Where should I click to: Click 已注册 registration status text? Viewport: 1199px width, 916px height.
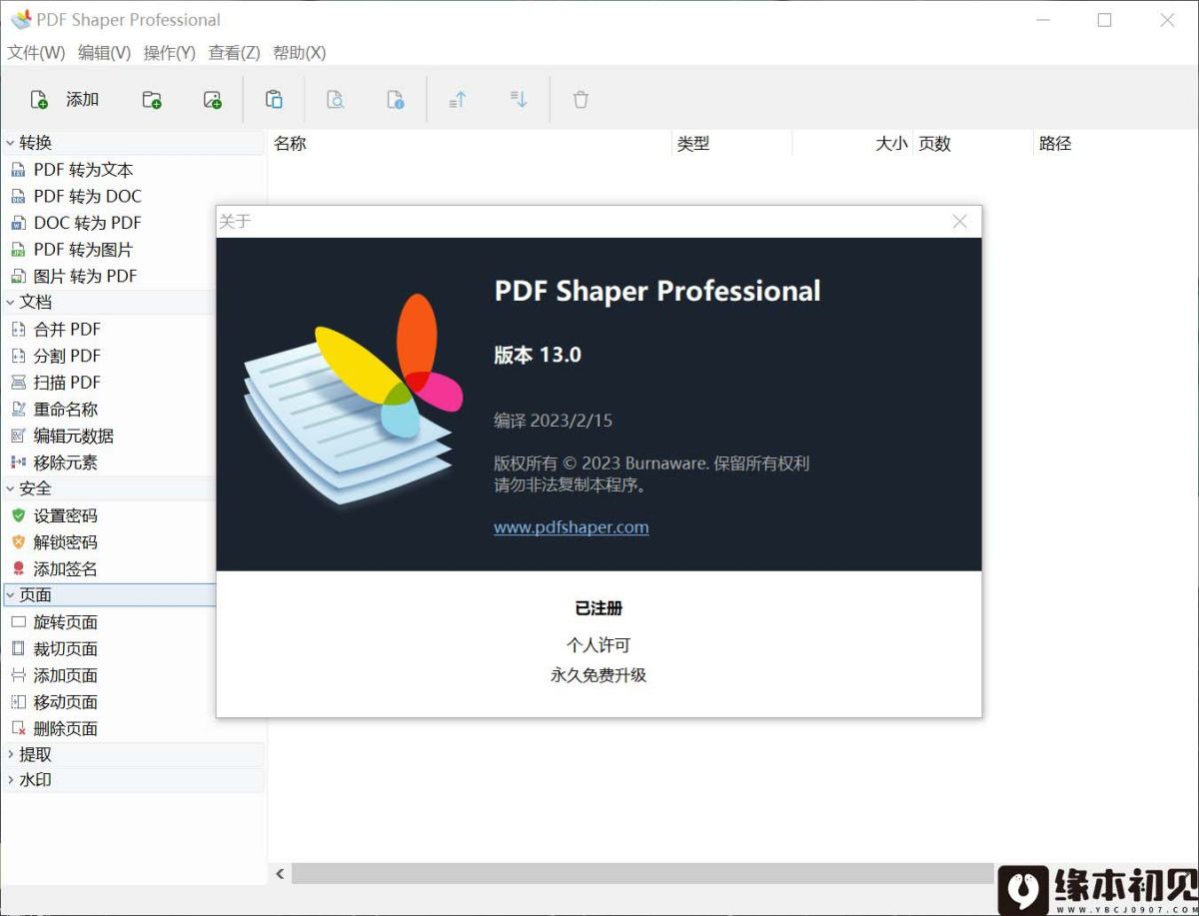599,608
